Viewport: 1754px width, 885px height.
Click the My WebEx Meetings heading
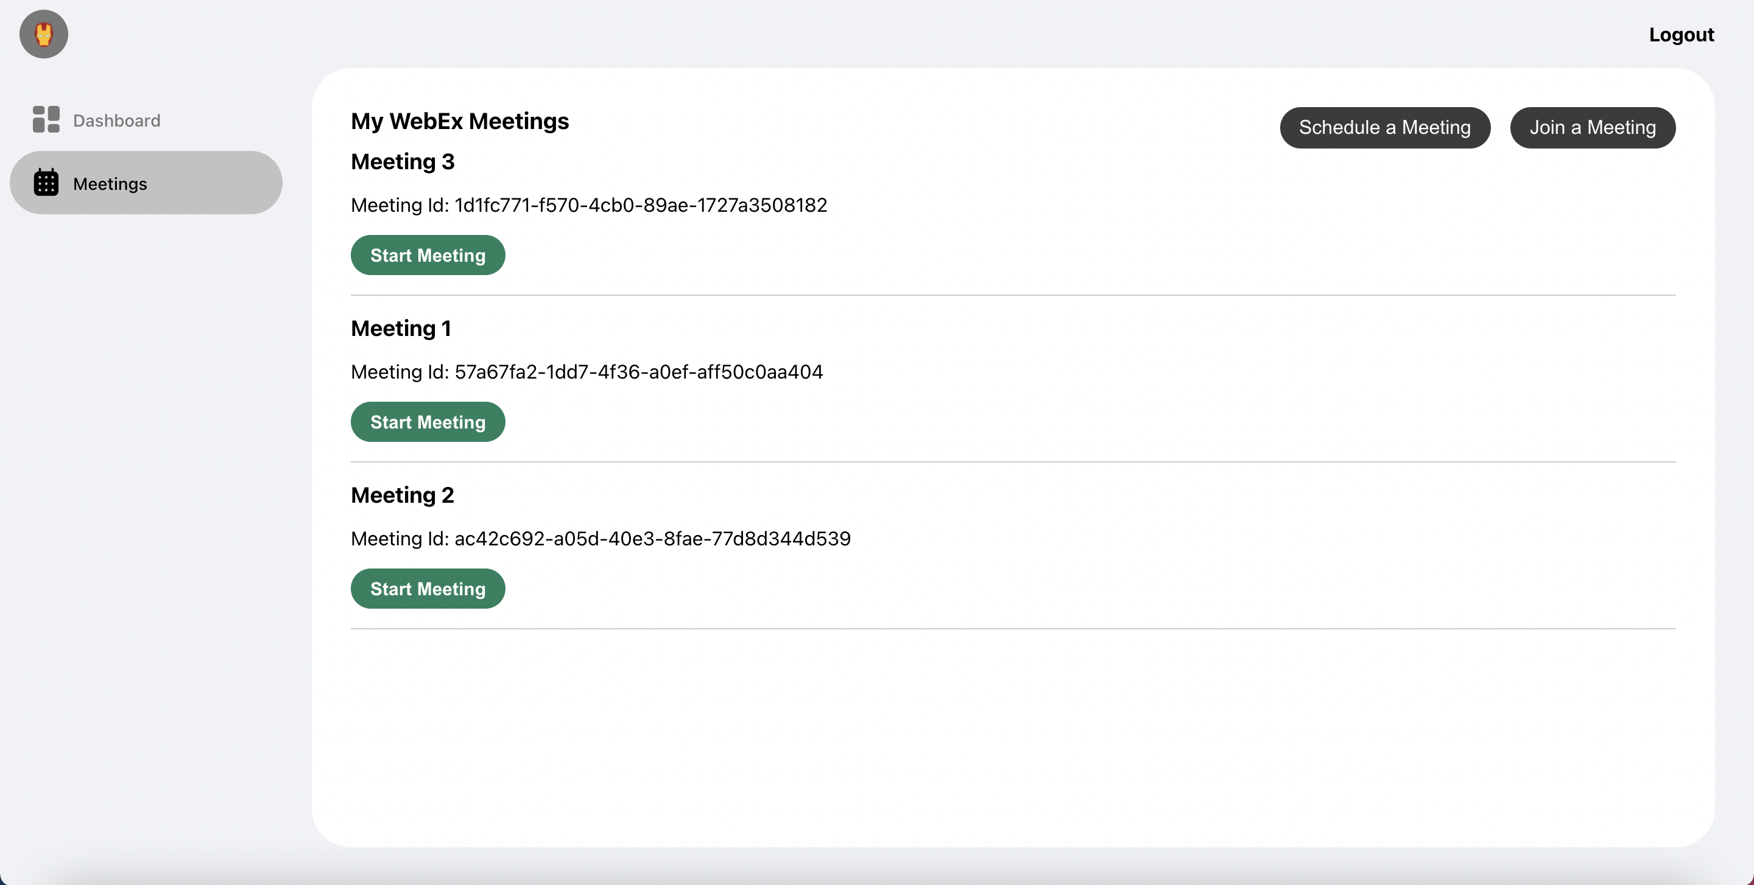(x=460, y=121)
